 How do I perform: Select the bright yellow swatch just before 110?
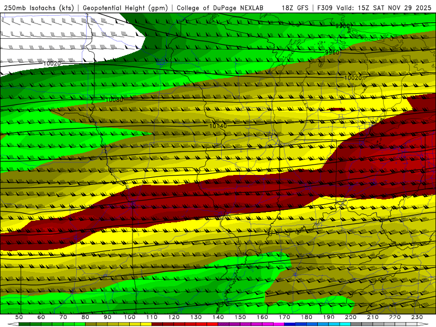click(146, 324)
